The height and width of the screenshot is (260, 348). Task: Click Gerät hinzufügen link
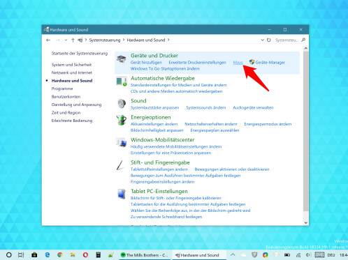coord(146,62)
